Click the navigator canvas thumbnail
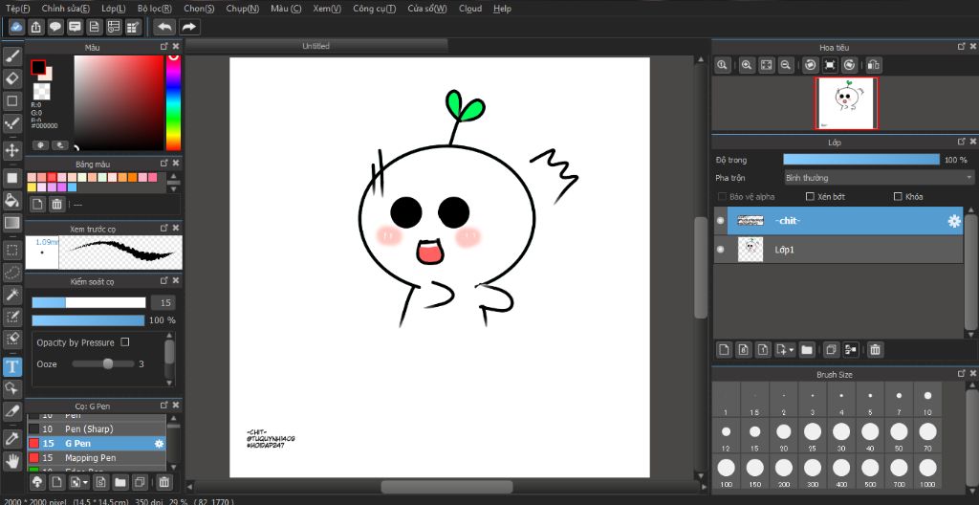 846,103
